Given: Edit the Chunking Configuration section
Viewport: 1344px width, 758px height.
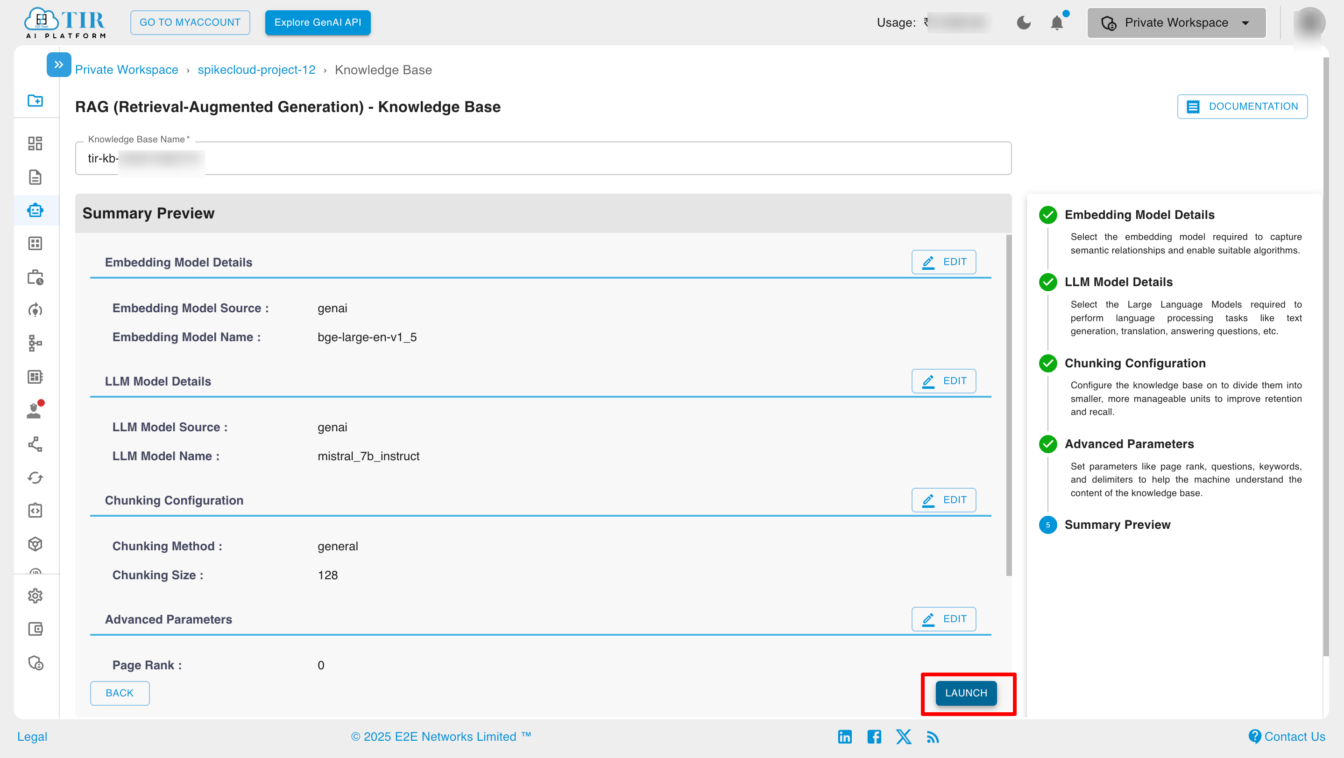Looking at the screenshot, I should (943, 499).
